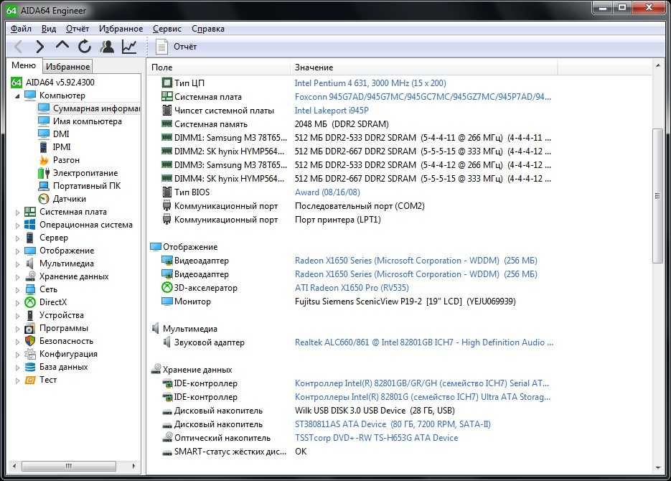This screenshot has width=671, height=481.
Task: Open the Сервис menu
Action: point(167,29)
